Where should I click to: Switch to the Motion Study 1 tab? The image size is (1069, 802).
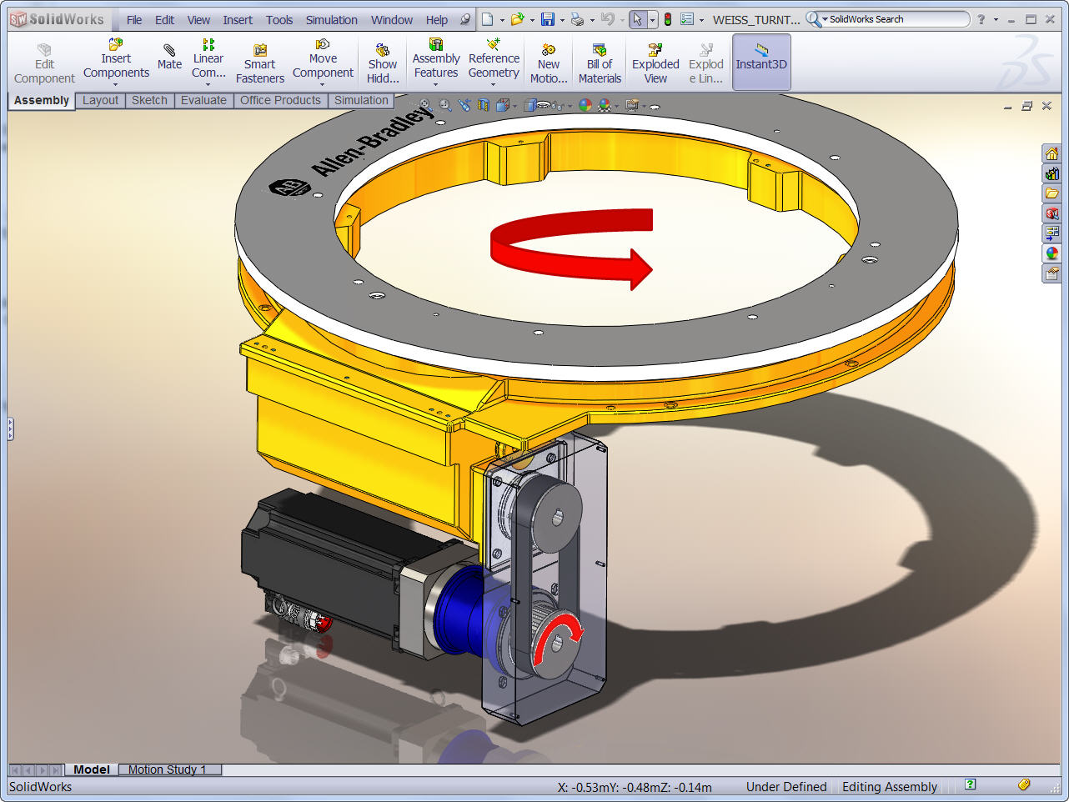pyautogui.click(x=167, y=769)
